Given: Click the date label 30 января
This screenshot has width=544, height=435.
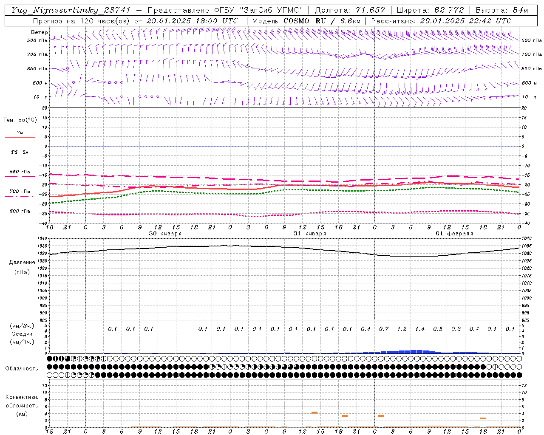Looking at the screenshot, I should (165, 234).
